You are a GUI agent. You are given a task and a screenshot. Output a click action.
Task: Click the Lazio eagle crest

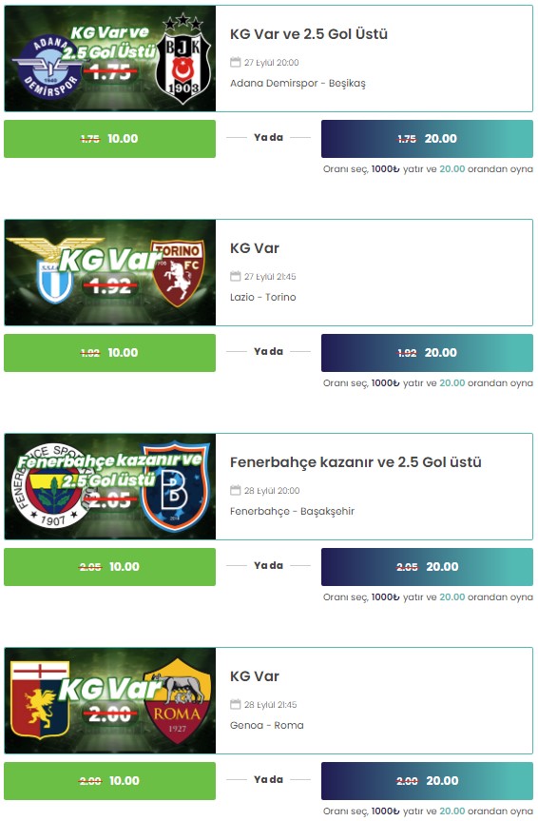(54, 270)
